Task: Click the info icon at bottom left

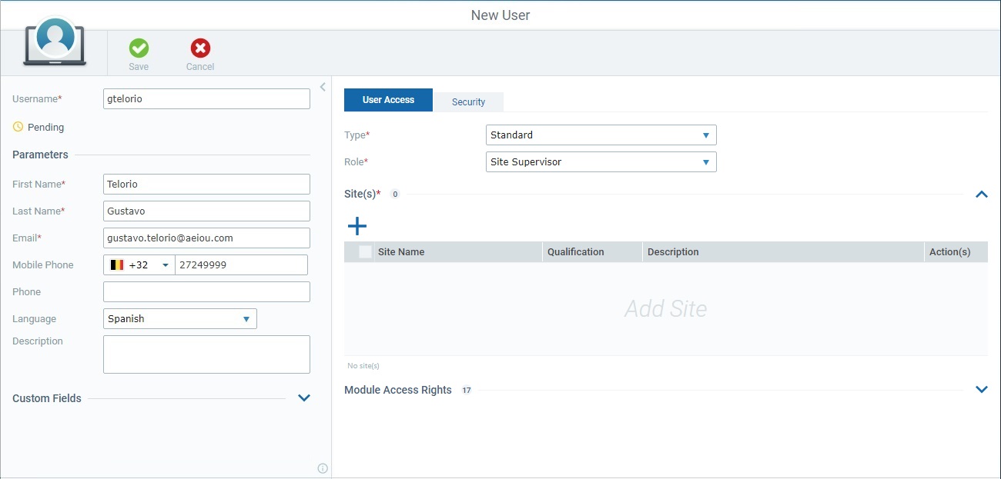Action: pyautogui.click(x=323, y=467)
